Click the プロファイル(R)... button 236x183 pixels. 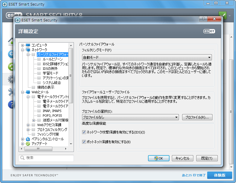[197, 117]
